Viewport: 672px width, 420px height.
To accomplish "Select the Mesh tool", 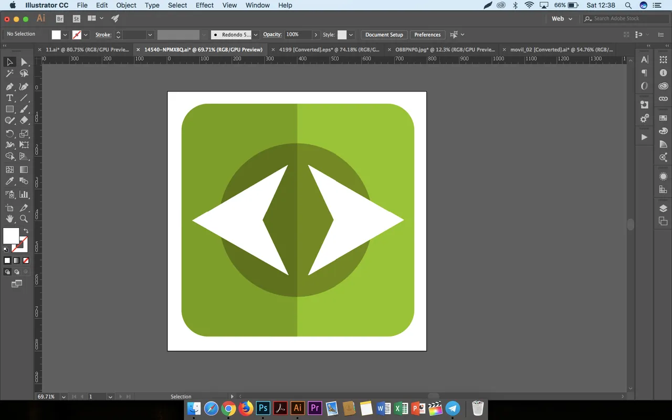I will pos(9,170).
